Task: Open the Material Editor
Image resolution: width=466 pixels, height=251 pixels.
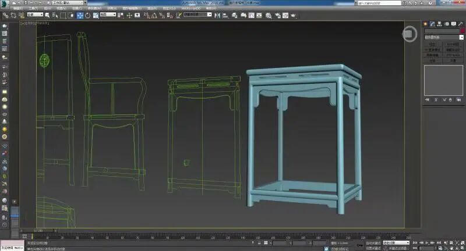Action: tap(269, 15)
